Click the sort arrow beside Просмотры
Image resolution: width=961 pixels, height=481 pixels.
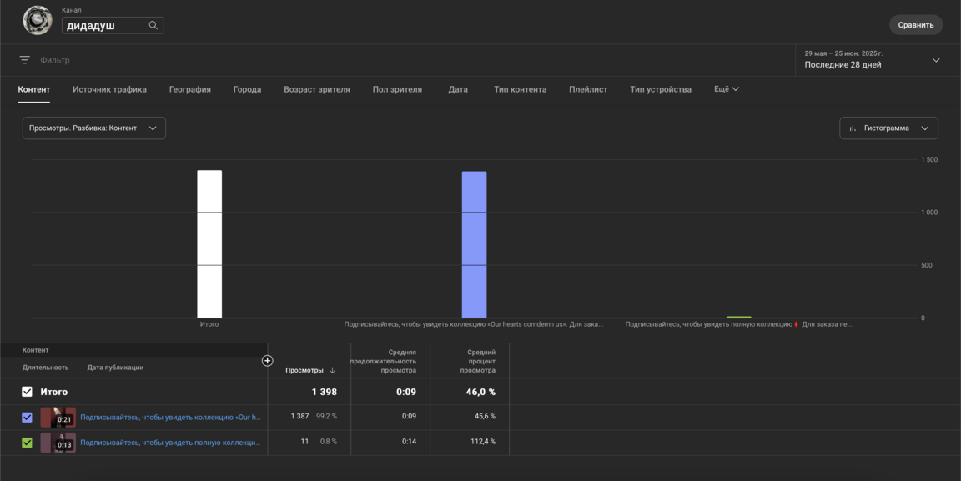point(333,370)
